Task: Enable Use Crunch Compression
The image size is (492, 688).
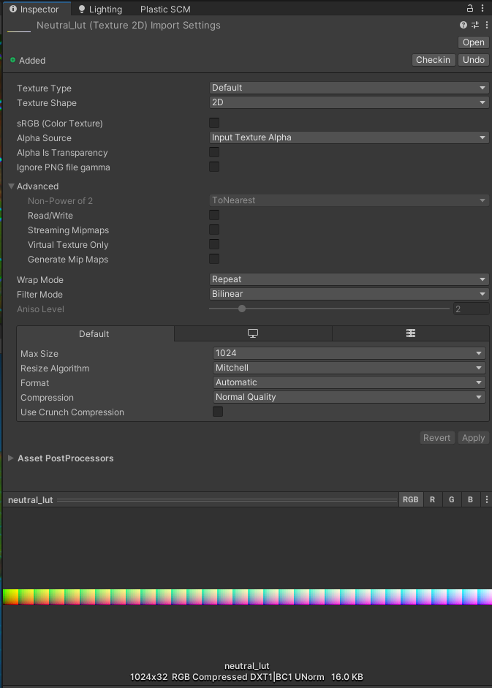Action: pyautogui.click(x=217, y=412)
